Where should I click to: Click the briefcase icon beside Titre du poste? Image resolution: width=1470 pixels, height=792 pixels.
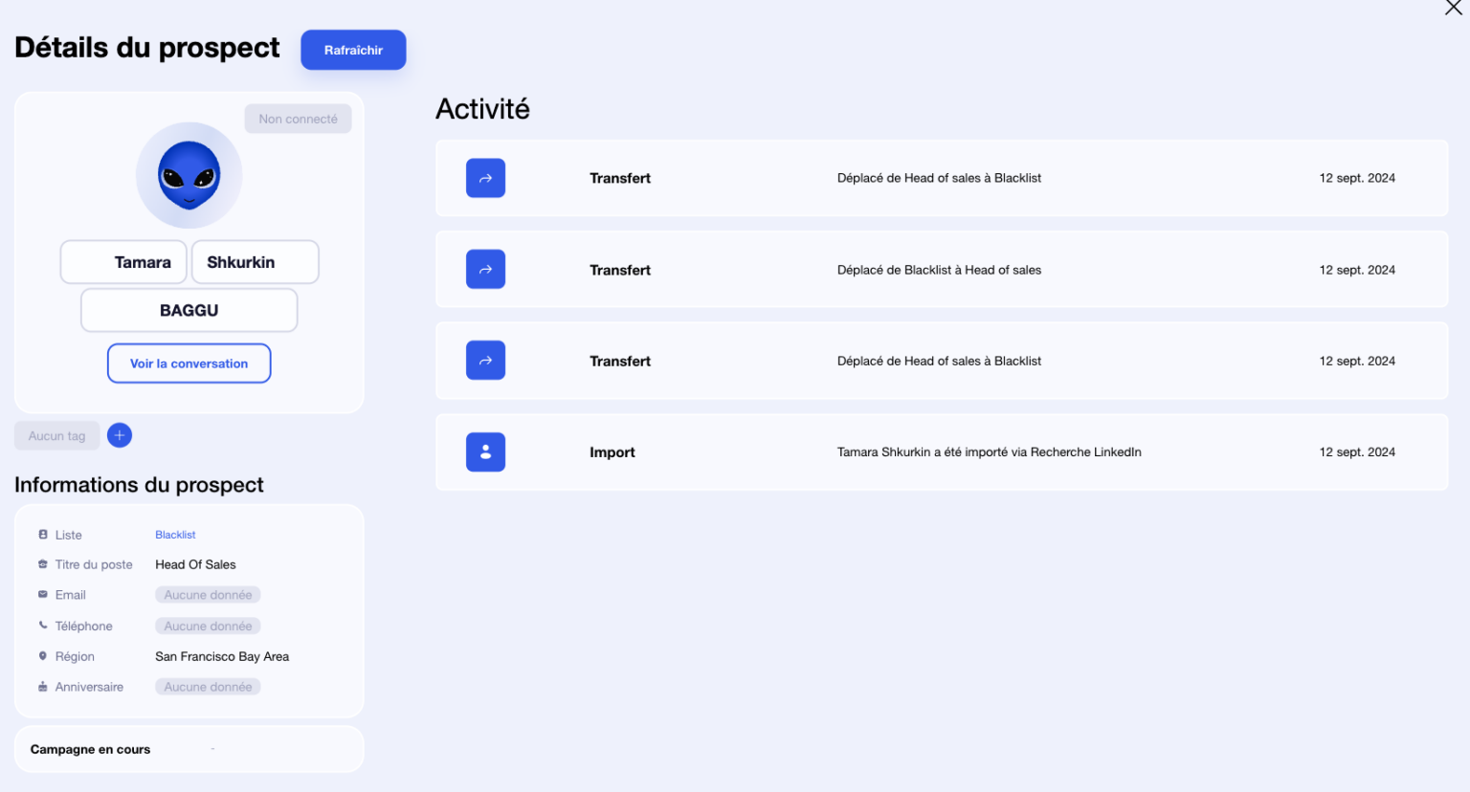pos(43,564)
